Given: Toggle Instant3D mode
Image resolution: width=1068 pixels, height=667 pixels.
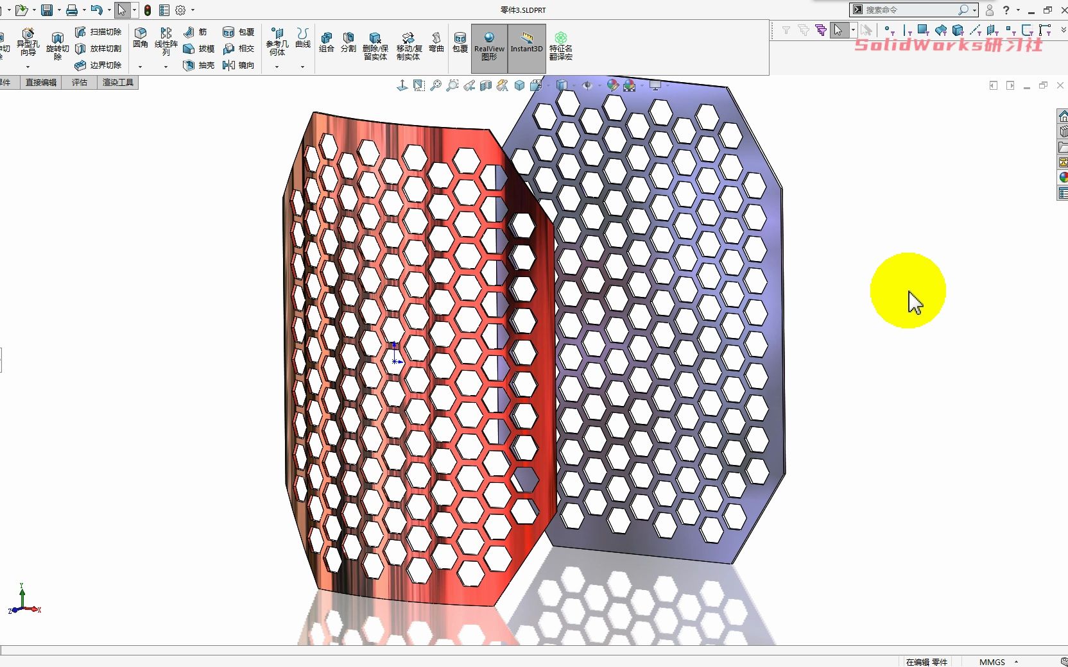Looking at the screenshot, I should pos(526,48).
